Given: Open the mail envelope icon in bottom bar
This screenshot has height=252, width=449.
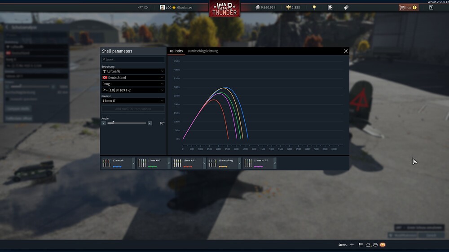Looking at the screenshot, I should coord(383,245).
